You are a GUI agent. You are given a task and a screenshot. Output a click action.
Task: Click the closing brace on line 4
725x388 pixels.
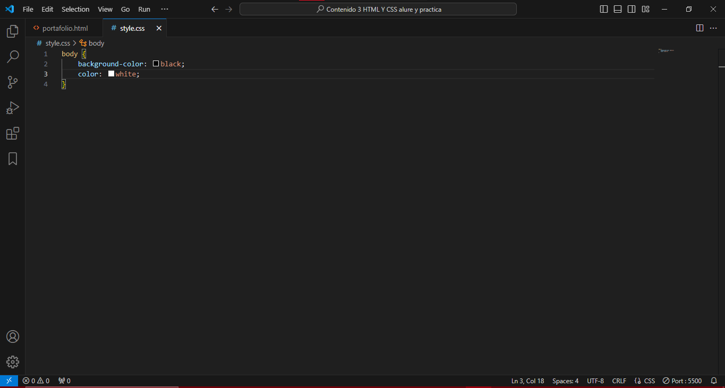pyautogui.click(x=64, y=84)
